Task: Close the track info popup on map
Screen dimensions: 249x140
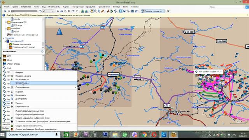Action: coord(221,72)
